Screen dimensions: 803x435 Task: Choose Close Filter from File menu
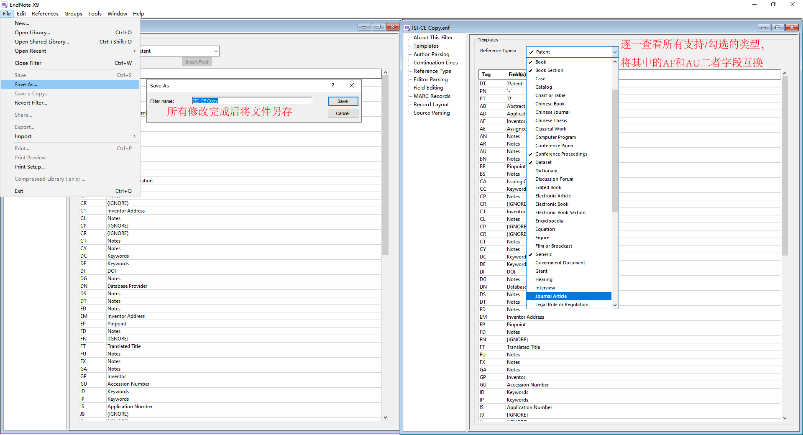(x=70, y=63)
